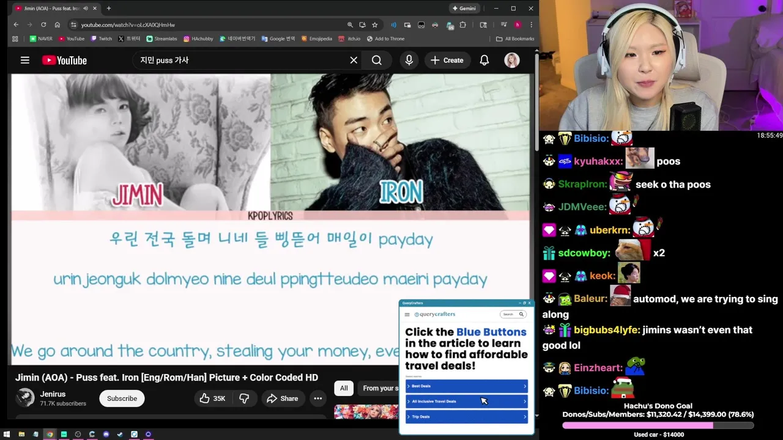Mute the tab via speaker icon
Screen dimensions: 783x440
click(x=86, y=9)
